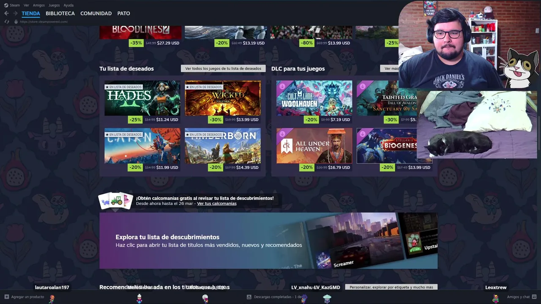Click Tu lista de deseados heading

coord(126,68)
